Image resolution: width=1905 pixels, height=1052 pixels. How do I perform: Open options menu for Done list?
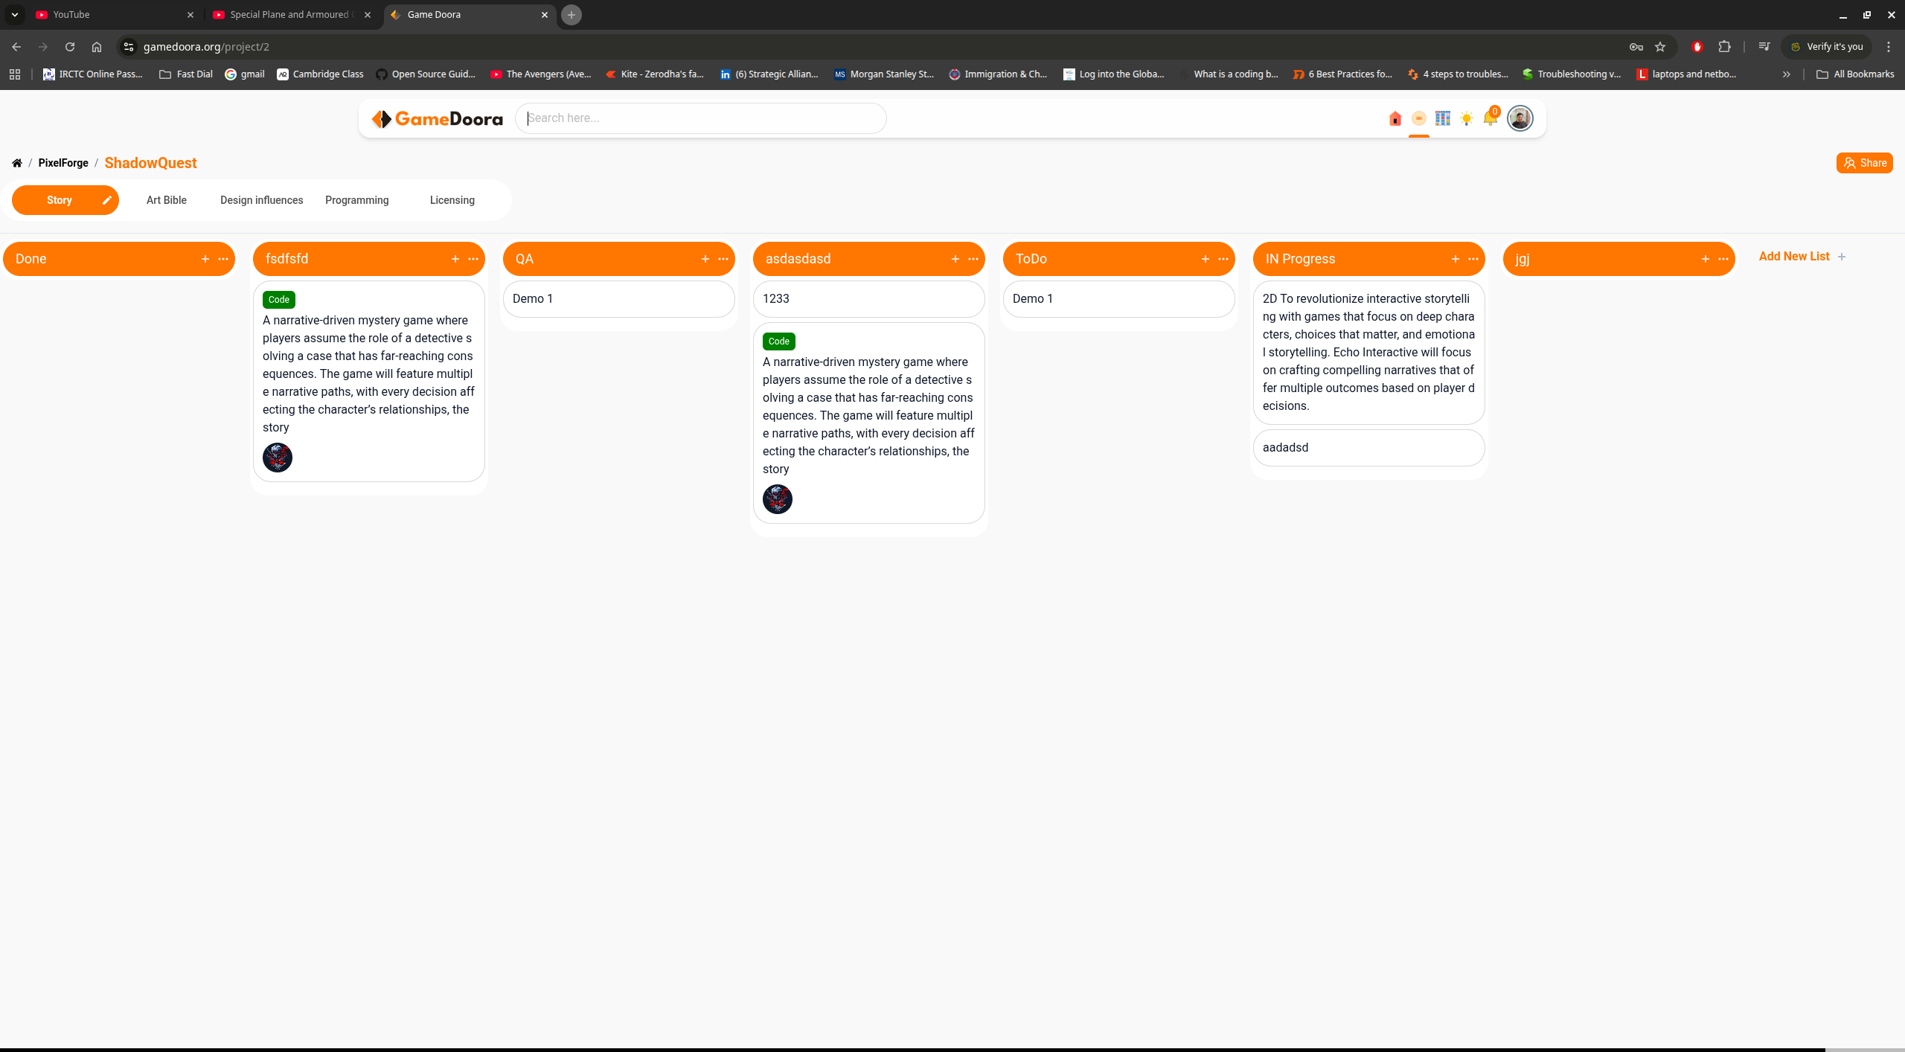pos(223,259)
